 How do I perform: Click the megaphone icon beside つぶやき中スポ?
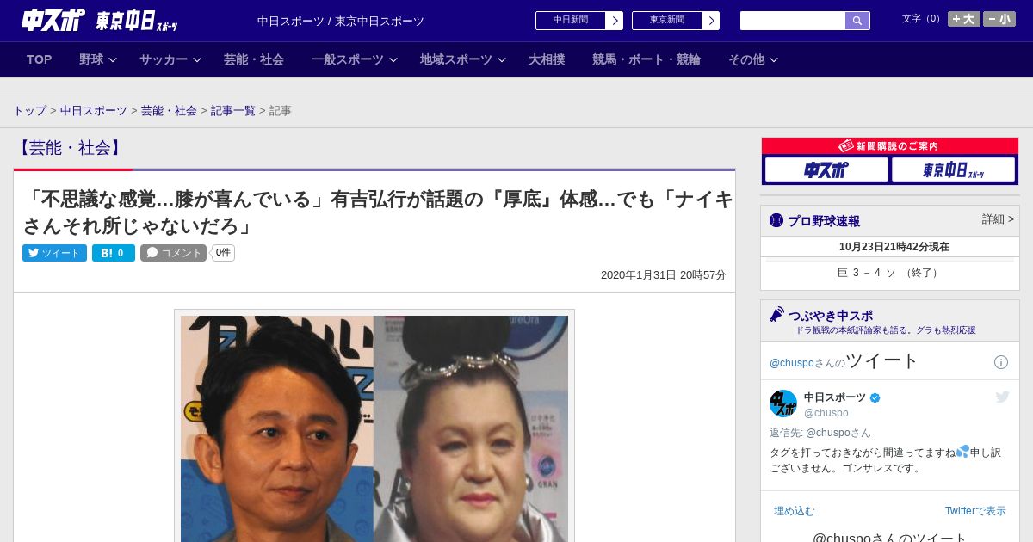[x=776, y=315]
